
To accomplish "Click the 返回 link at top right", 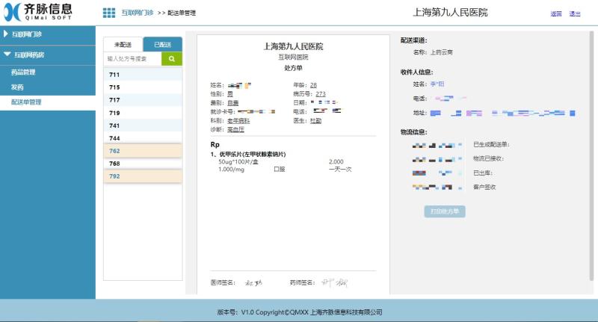I will (x=555, y=14).
